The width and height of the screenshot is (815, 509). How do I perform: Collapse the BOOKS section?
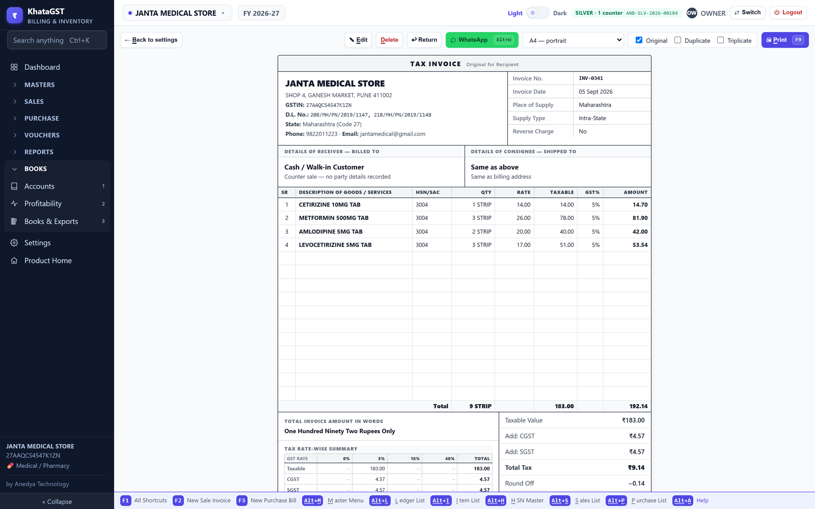57,168
